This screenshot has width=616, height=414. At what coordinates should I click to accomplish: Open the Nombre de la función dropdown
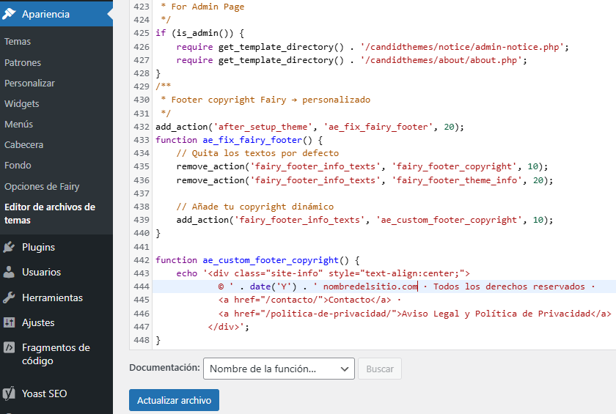[279, 369]
